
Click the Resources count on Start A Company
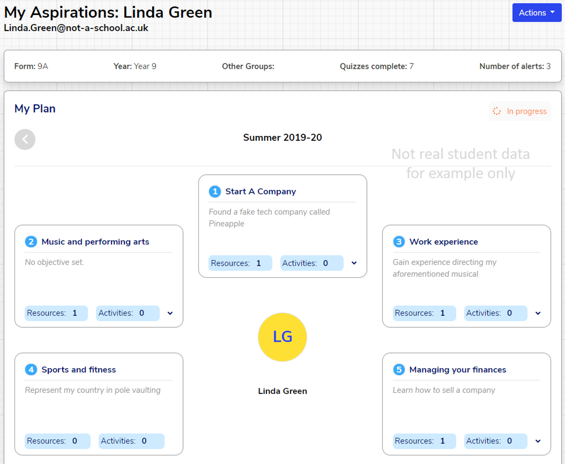pos(240,263)
